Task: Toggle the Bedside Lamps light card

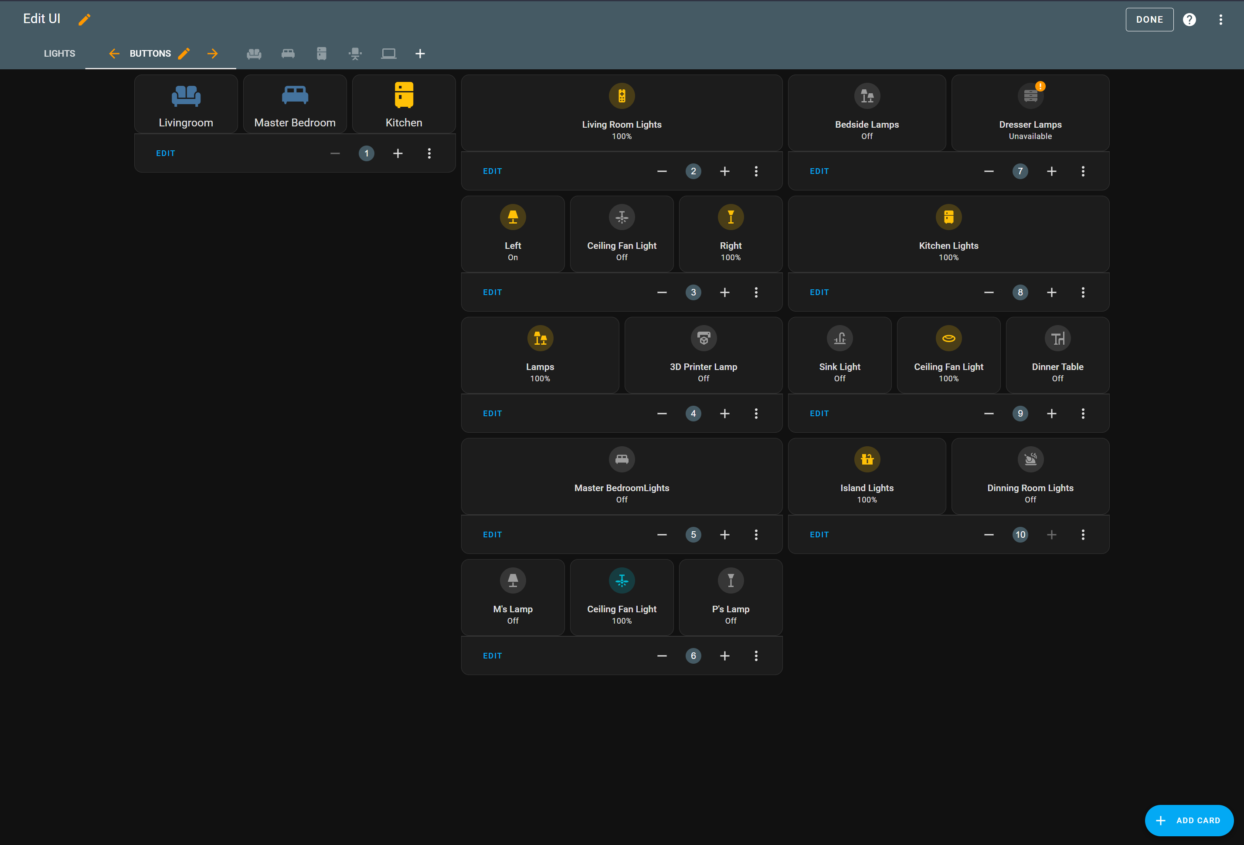Action: point(867,112)
